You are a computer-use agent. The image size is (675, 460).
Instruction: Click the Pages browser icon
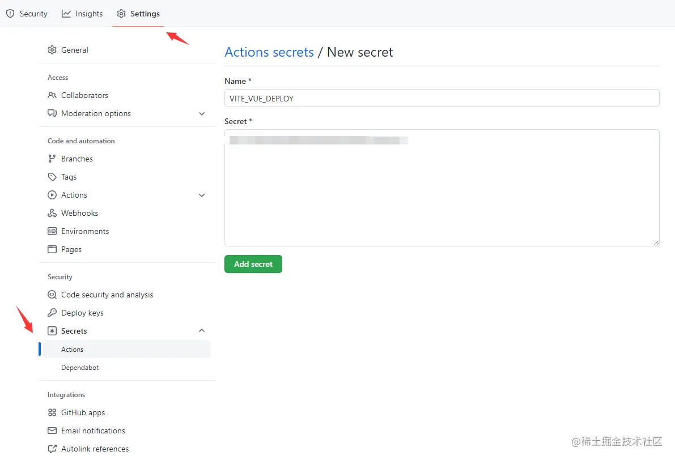click(52, 249)
